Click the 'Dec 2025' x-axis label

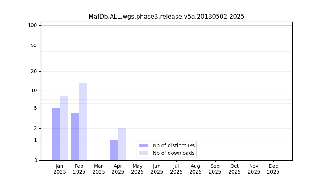(273, 169)
